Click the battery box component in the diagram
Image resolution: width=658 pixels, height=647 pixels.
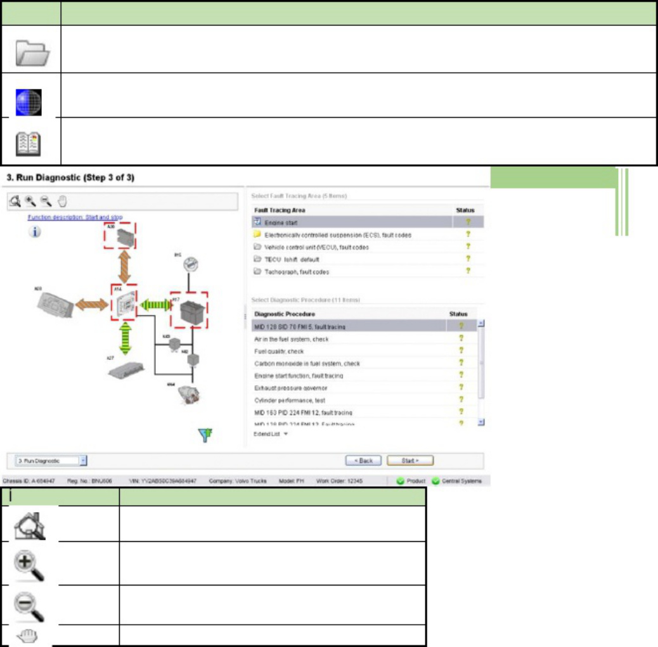[x=192, y=312]
